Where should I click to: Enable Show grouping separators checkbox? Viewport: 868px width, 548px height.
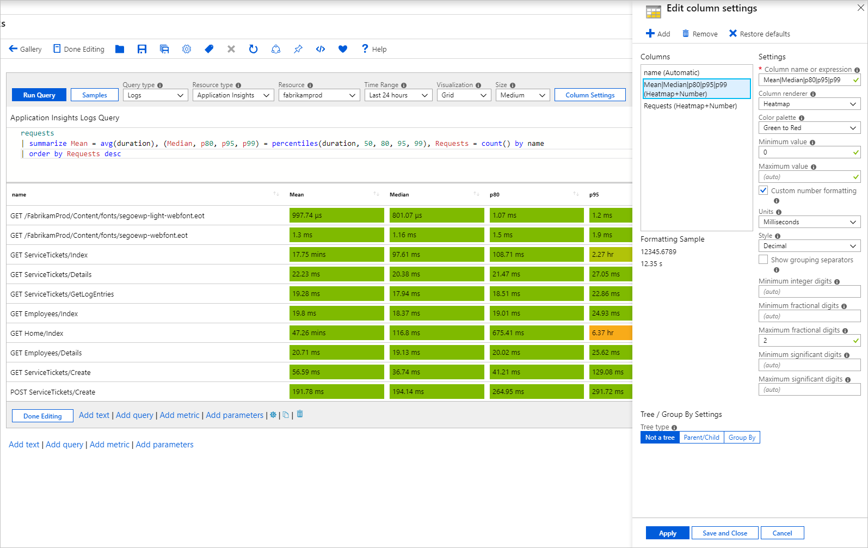click(x=764, y=260)
